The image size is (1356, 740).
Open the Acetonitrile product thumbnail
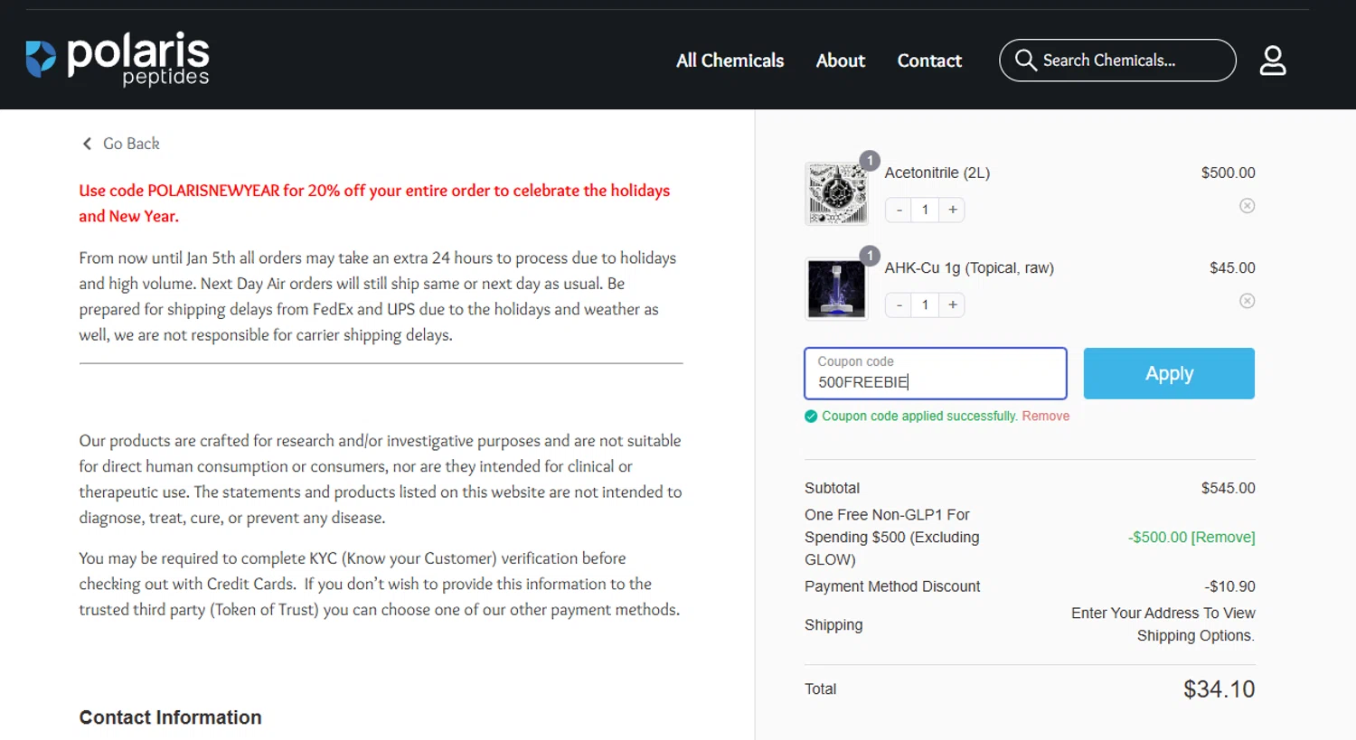pyautogui.click(x=836, y=193)
